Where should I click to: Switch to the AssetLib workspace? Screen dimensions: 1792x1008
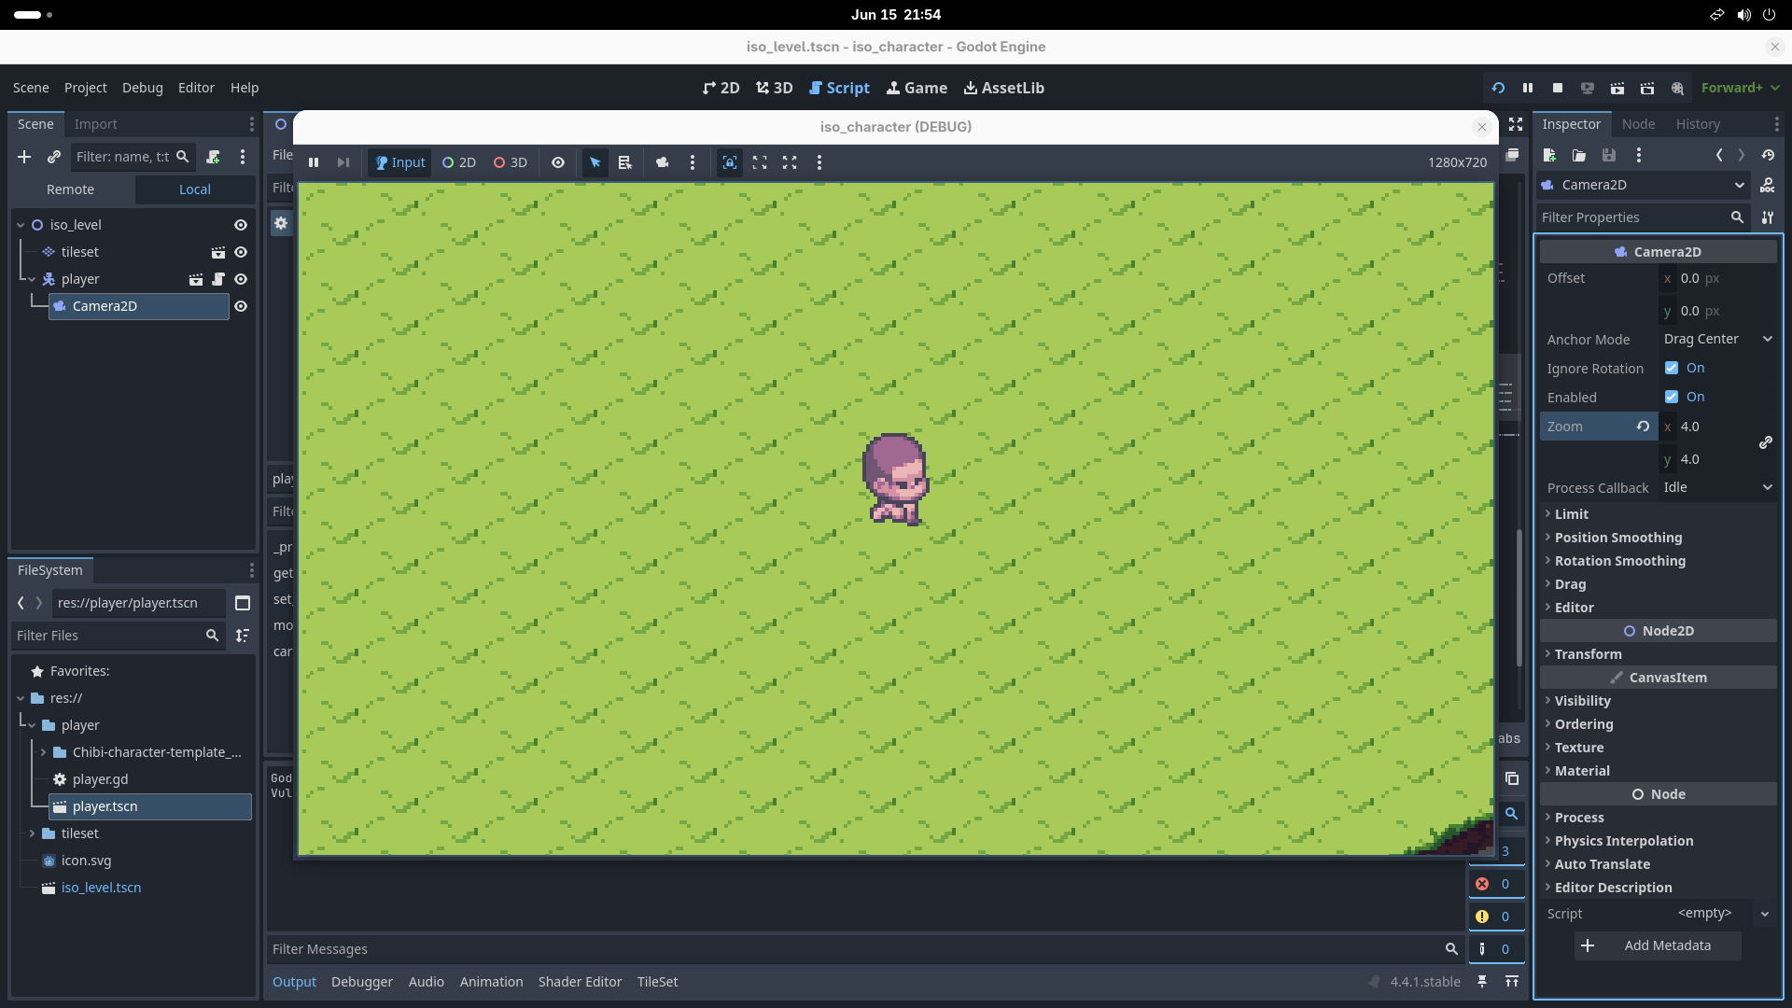(1003, 88)
